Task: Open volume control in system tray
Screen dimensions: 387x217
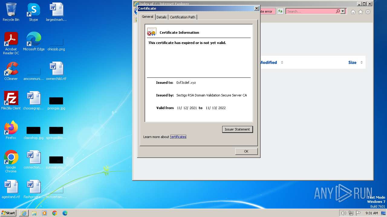Action: 344,213
